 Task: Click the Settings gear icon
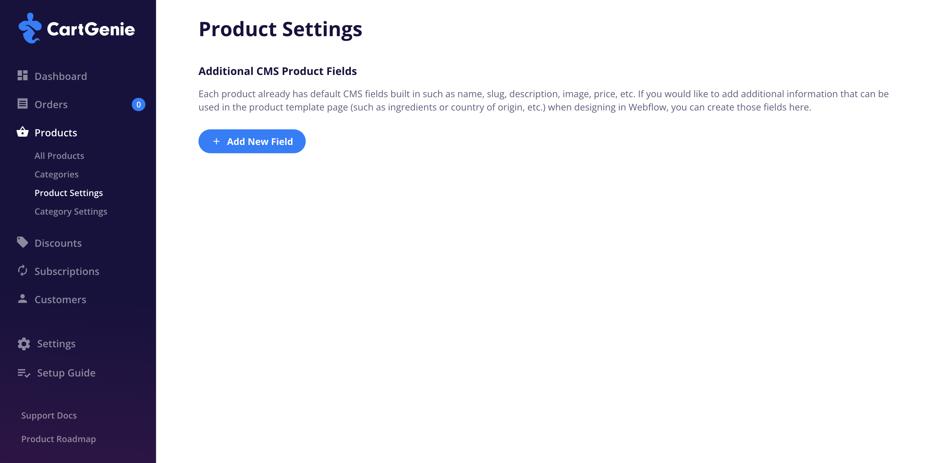(x=24, y=344)
